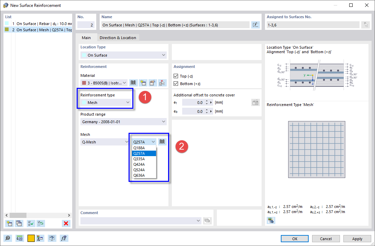Apply the reinforcement settings
Viewport: 375px width, 246px height.
tap(357, 238)
